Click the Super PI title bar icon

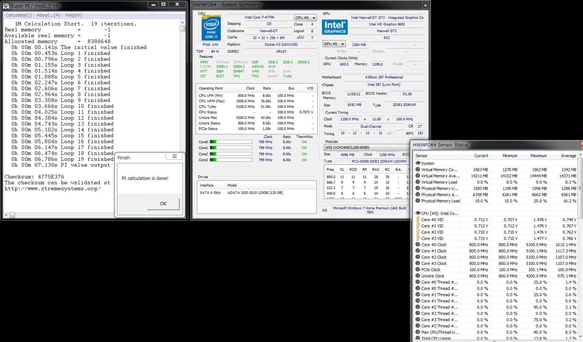pos(6,5)
